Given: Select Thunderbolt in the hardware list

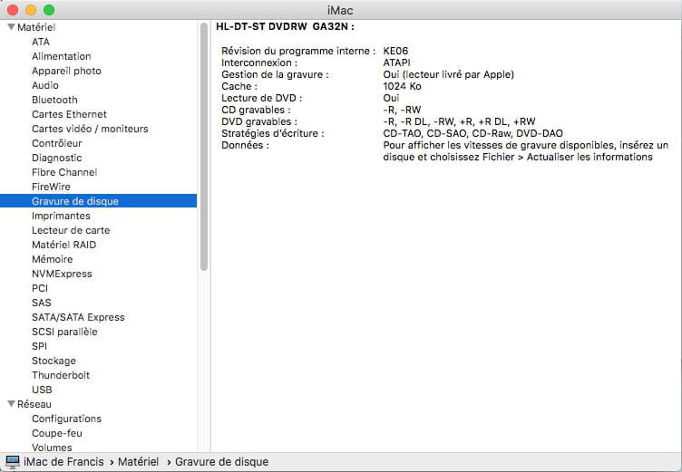Looking at the screenshot, I should pos(61,375).
